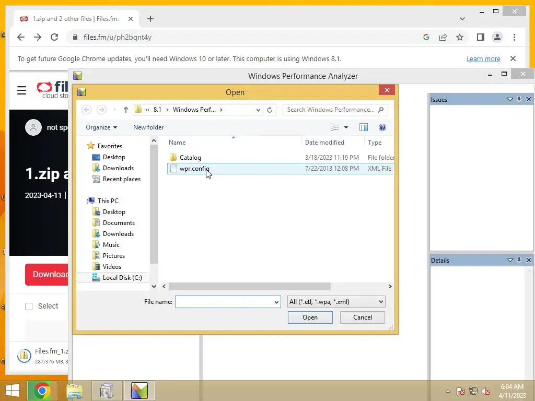This screenshot has width=535, height=401.
Task: Pin the Details panel
Action: pyautogui.click(x=519, y=260)
